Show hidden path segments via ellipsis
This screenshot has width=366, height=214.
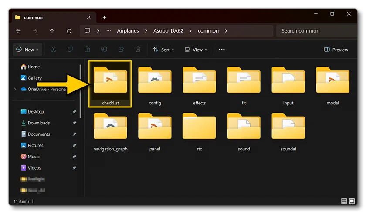pyautogui.click(x=108, y=30)
